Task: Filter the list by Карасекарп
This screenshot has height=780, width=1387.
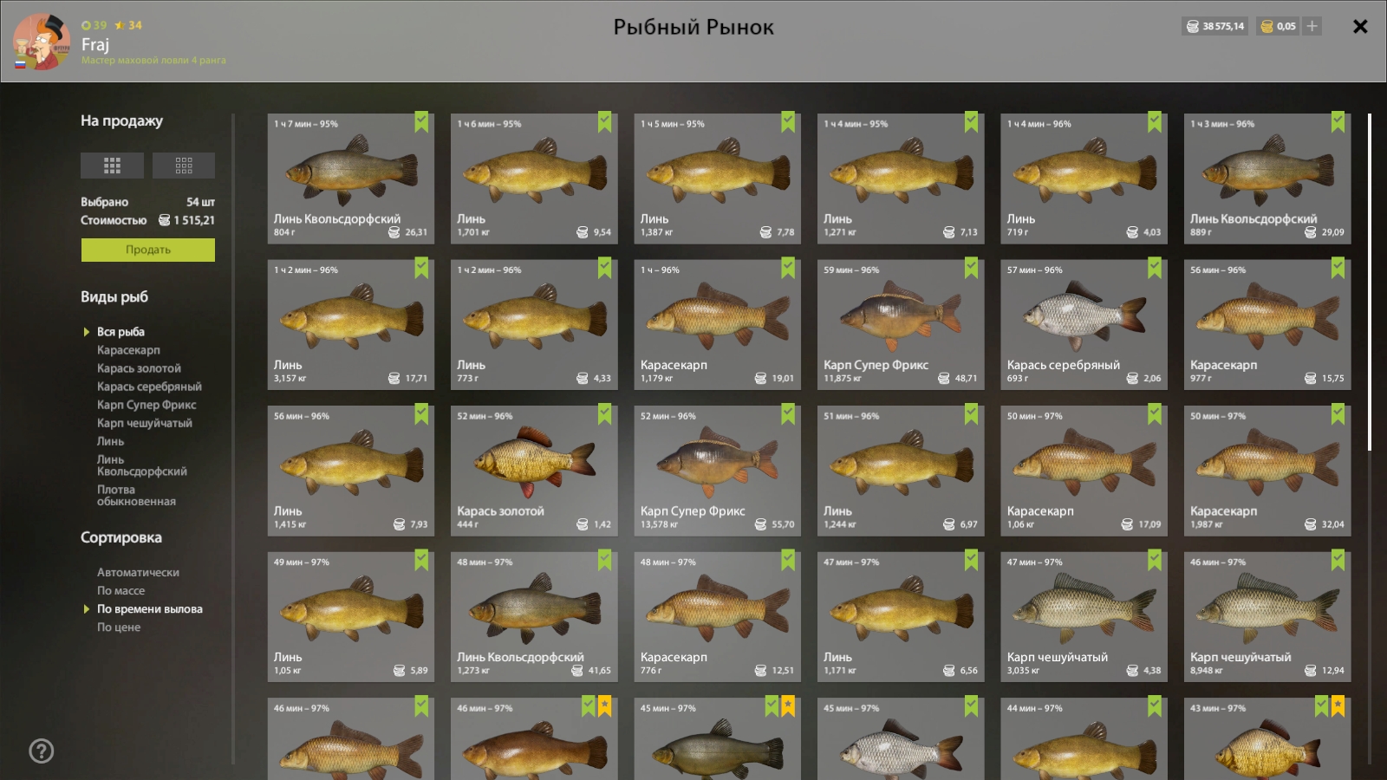Action: coord(128,350)
